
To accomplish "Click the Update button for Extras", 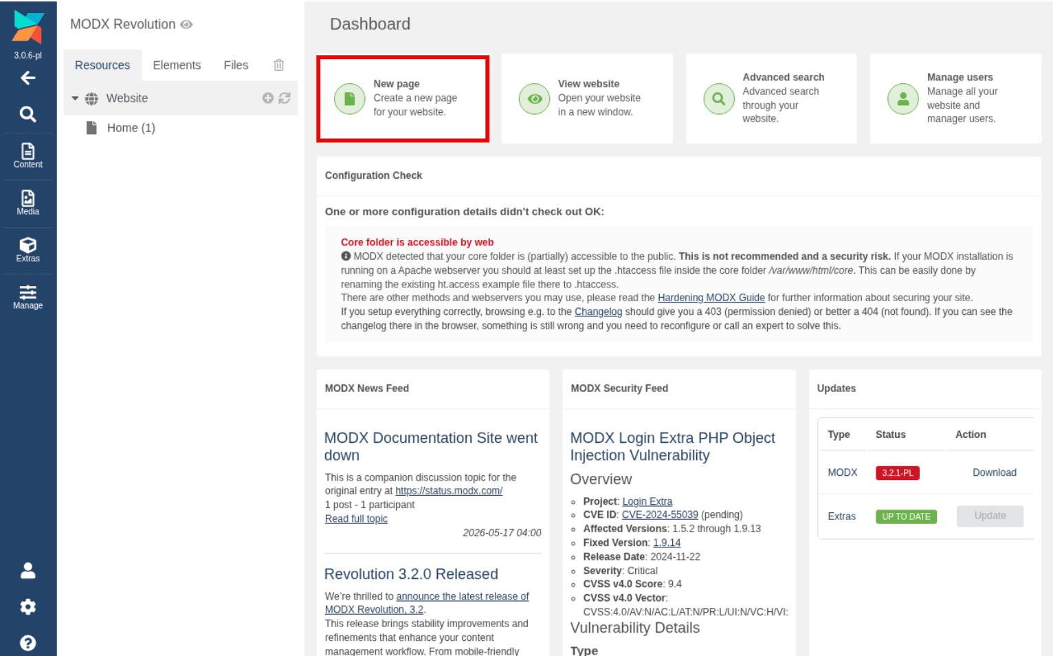I will tap(990, 516).
